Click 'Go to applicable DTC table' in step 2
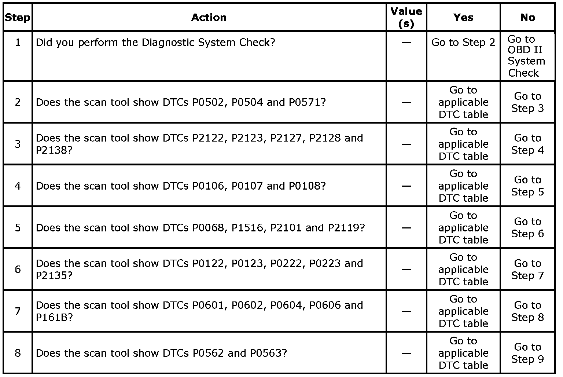This screenshot has width=563, height=377. pyautogui.click(x=463, y=102)
